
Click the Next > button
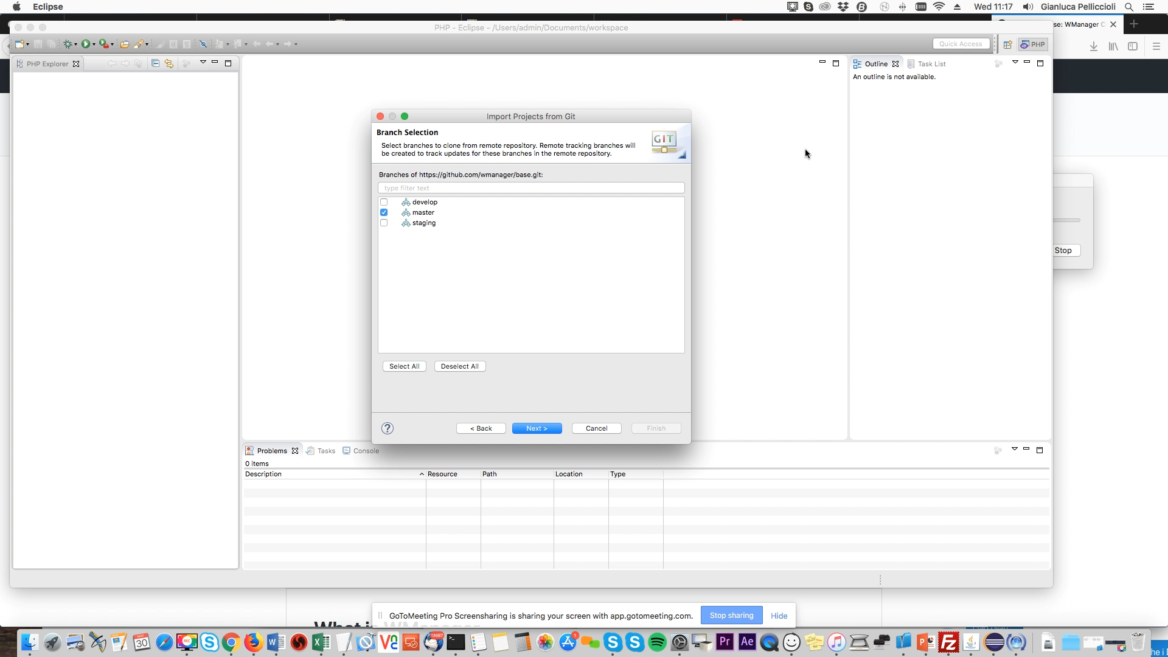tap(537, 428)
